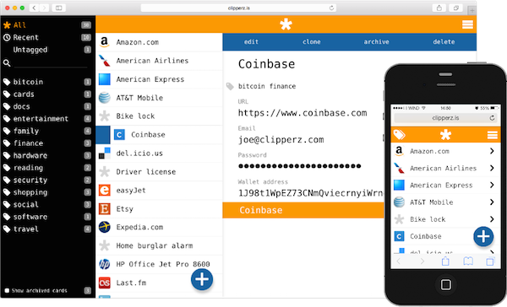Click edit on the Coinbase card
This screenshot has width=507, height=307.
(x=251, y=41)
